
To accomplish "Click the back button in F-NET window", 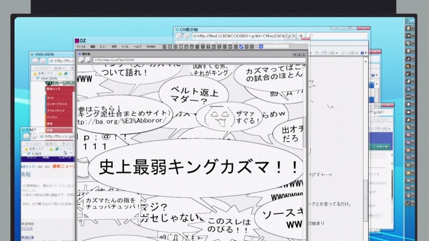I will (27, 136).
